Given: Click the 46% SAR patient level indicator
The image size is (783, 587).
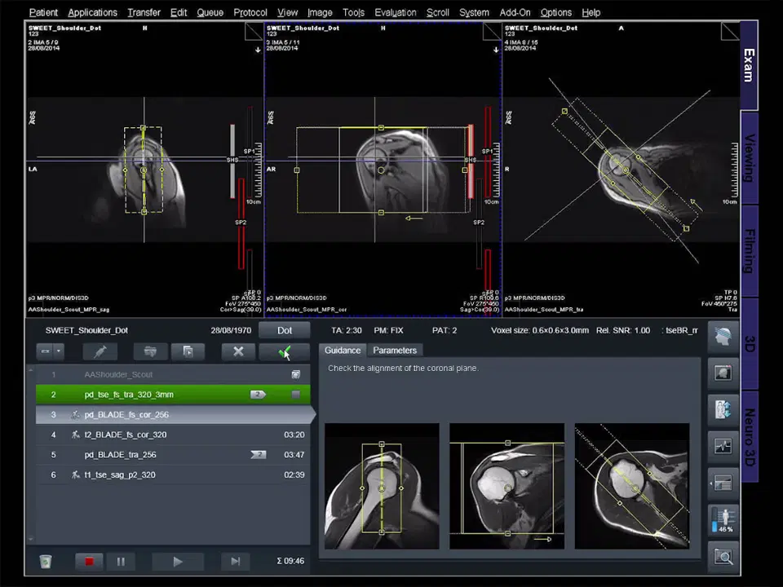Looking at the screenshot, I should [723, 520].
